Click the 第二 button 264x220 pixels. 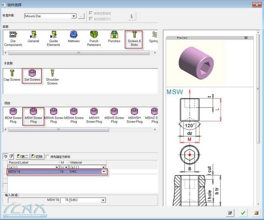pos(23,157)
